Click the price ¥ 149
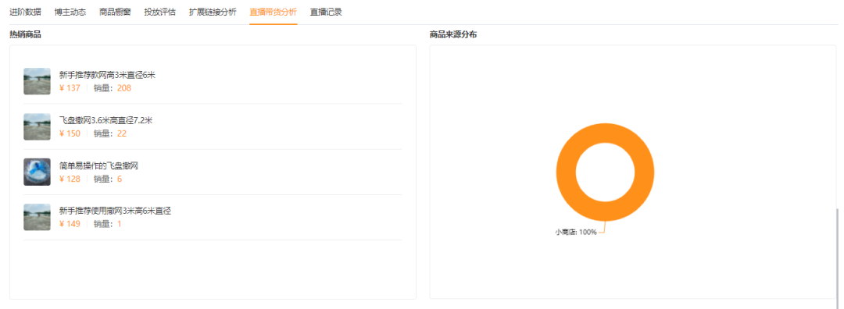Screen dimensions: 844x309 pos(70,224)
